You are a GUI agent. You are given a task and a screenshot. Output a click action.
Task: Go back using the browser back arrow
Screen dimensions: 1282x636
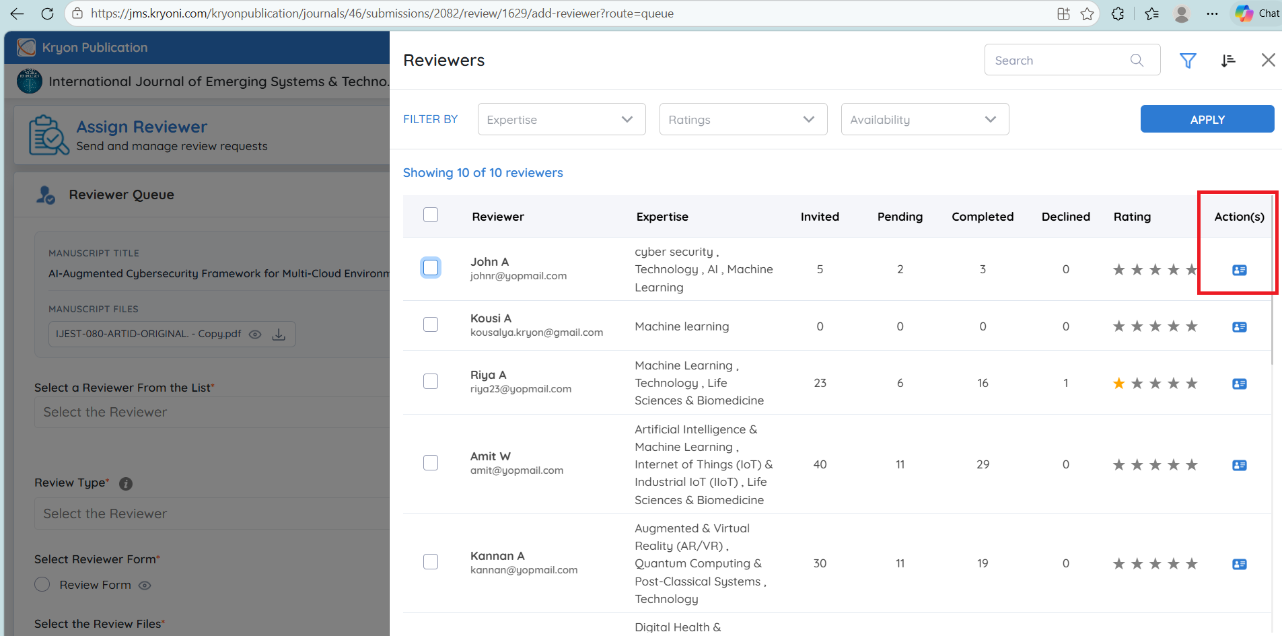(x=17, y=13)
